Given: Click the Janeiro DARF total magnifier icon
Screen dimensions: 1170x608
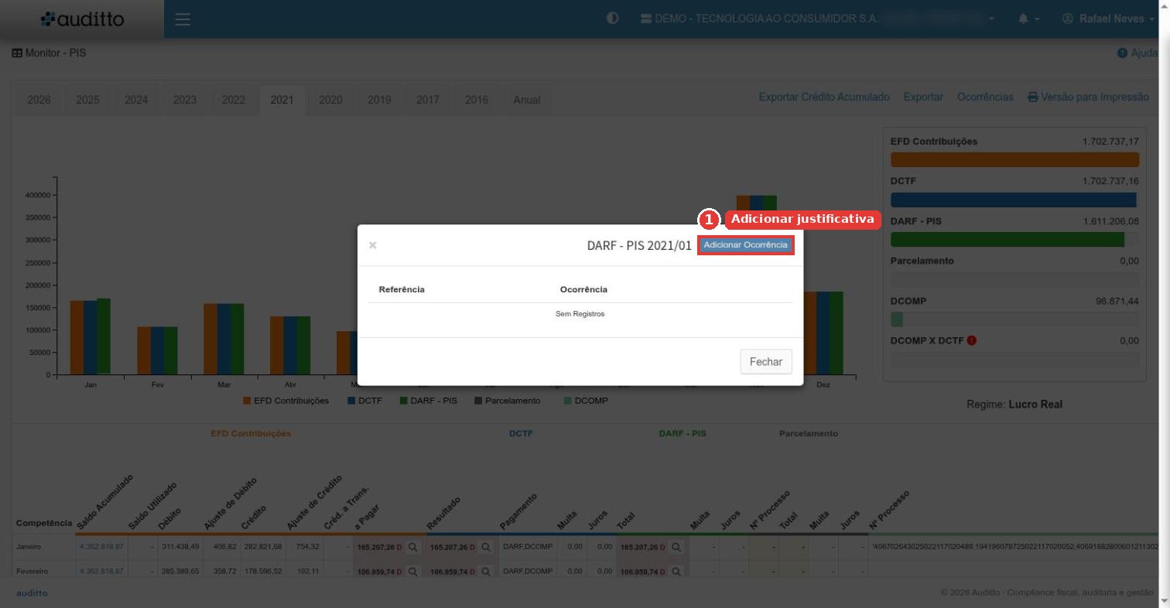Looking at the screenshot, I should pyautogui.click(x=676, y=547).
